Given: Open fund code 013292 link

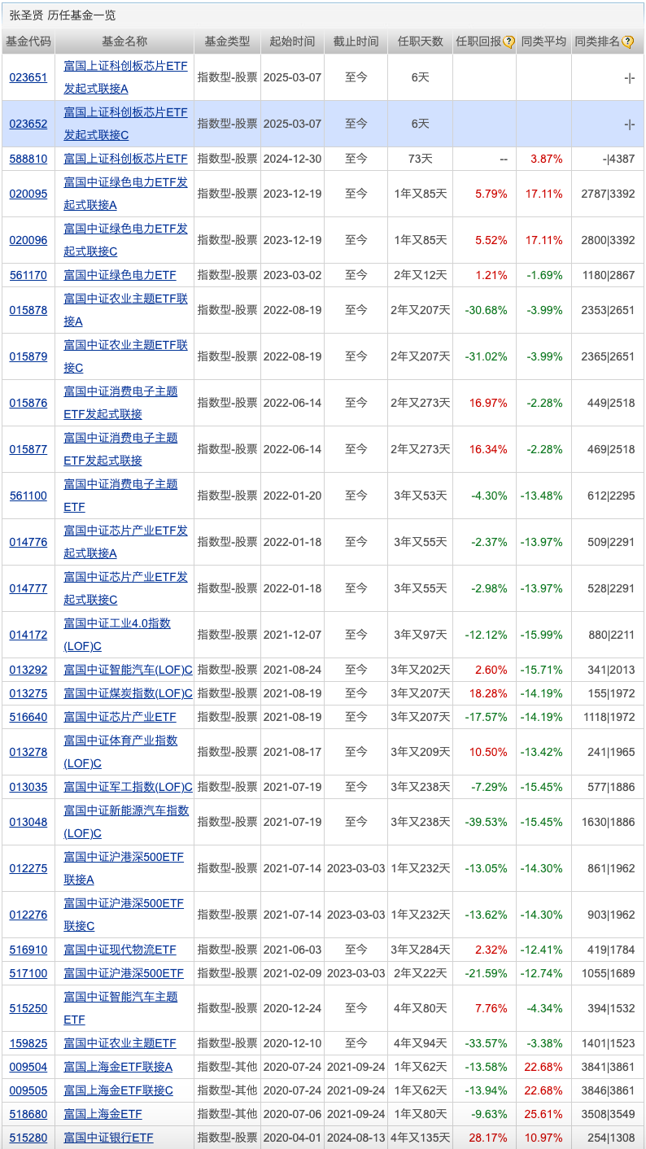Looking at the screenshot, I should click(28, 670).
